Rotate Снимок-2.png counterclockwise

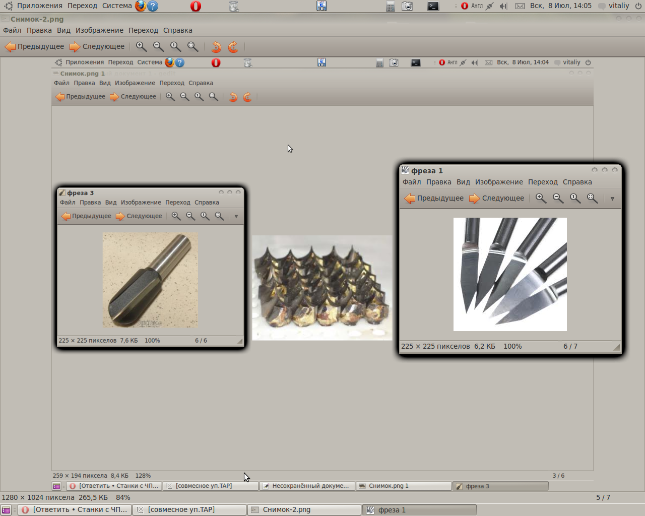(x=216, y=47)
